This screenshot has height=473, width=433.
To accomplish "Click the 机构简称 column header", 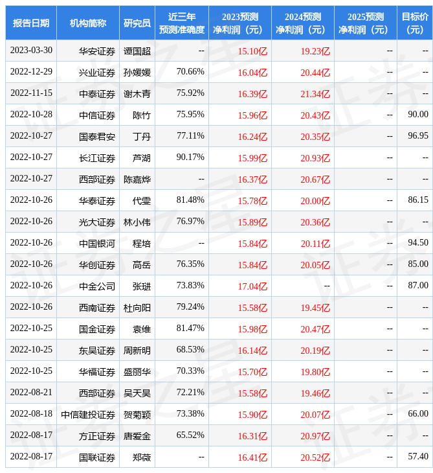I will [x=88, y=23].
